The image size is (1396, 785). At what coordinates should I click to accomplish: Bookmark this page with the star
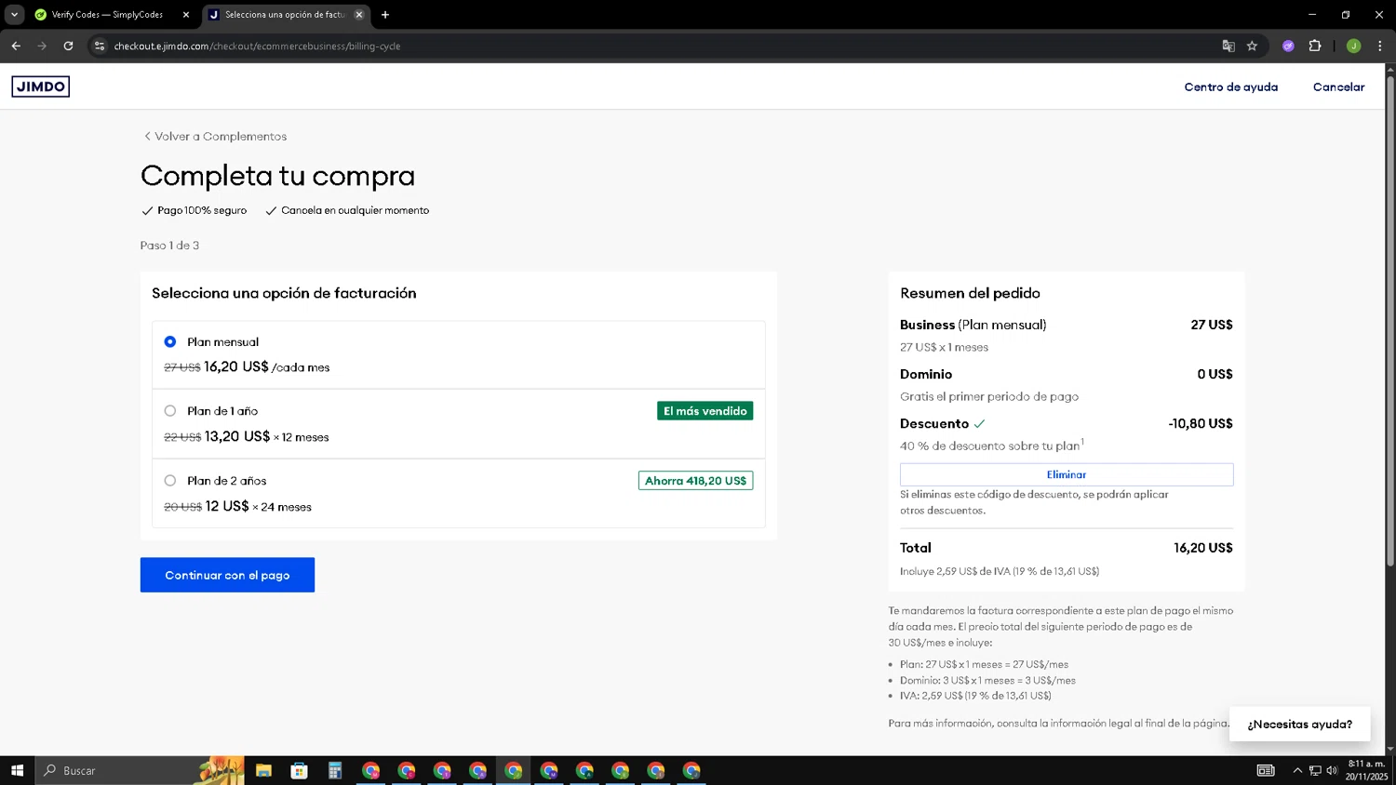1253,46
